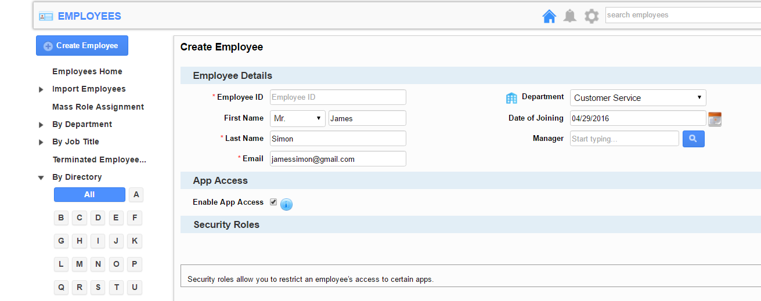761x301 pixels.
Task: Click Email field with jamessimon@gmail.com
Action: 338,159
